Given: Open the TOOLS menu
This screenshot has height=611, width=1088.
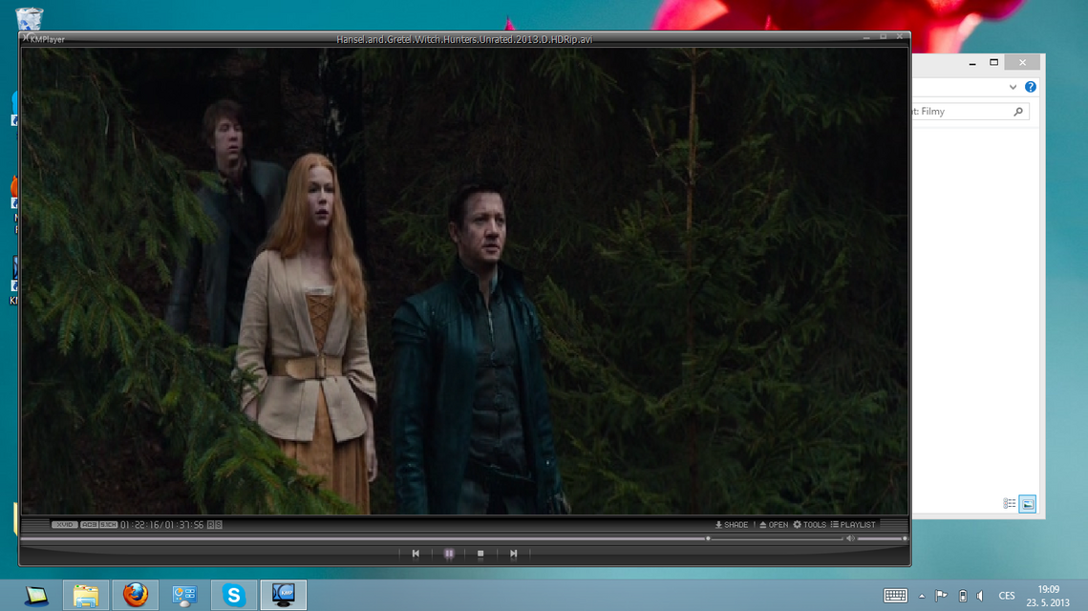Looking at the screenshot, I should [x=809, y=525].
